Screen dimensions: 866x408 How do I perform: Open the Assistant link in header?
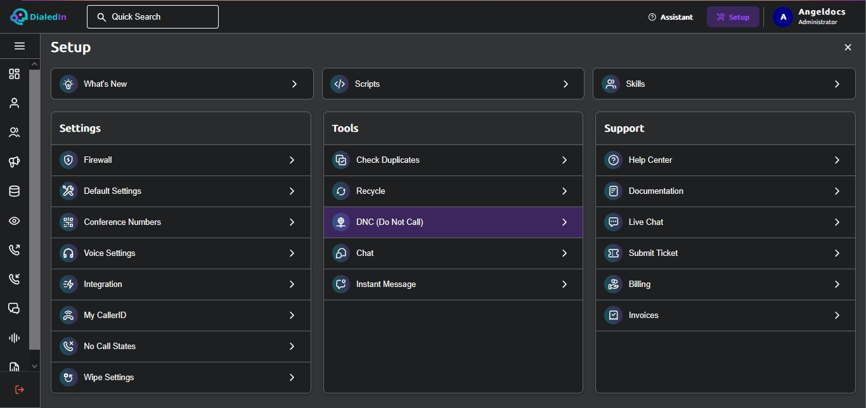(671, 17)
